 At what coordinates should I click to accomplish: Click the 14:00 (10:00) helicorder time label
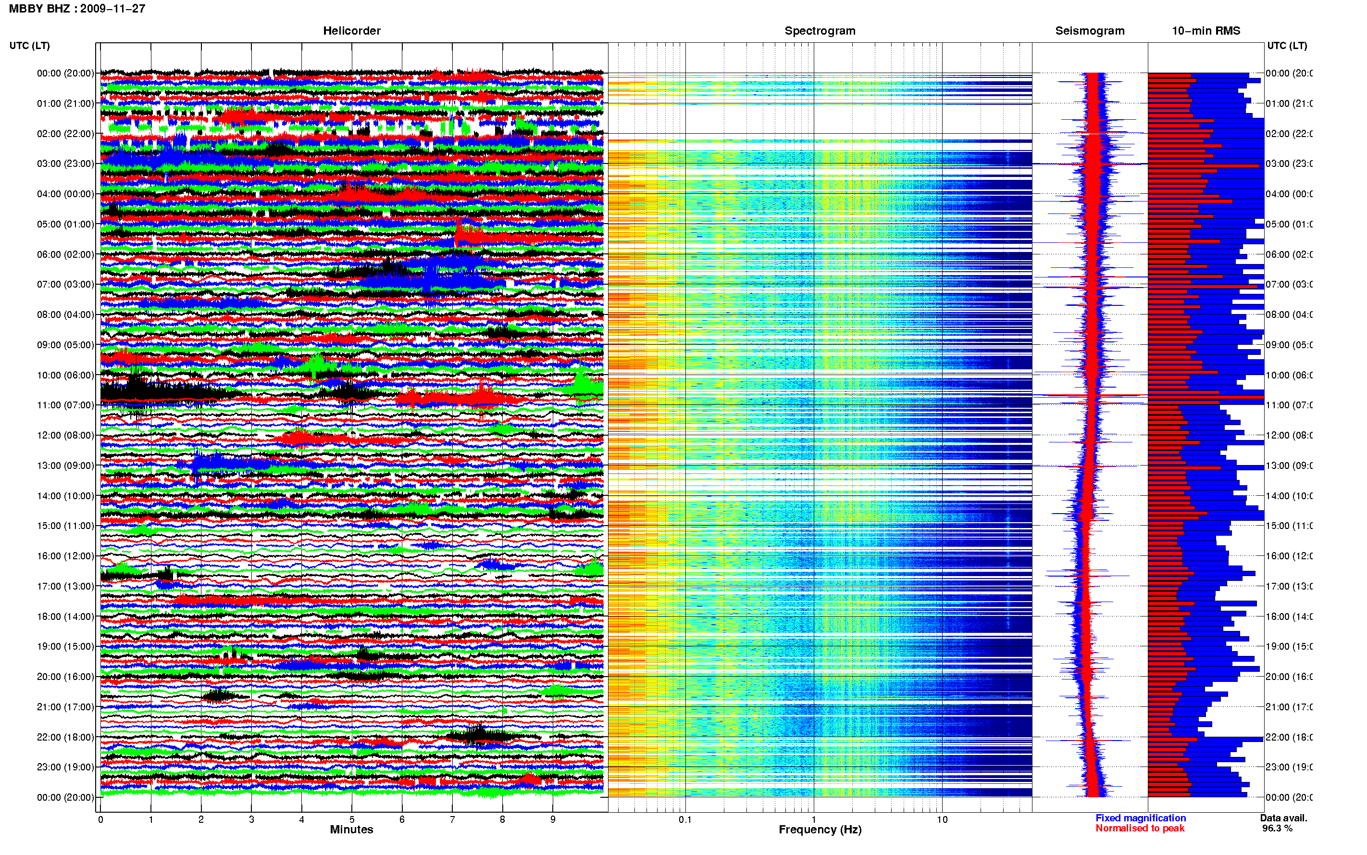[x=65, y=496]
